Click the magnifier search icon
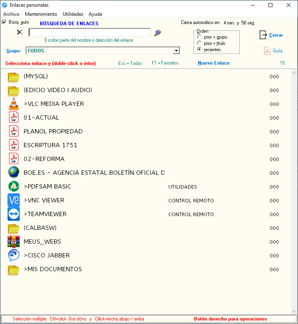This screenshot has width=298, height=324. click(158, 33)
